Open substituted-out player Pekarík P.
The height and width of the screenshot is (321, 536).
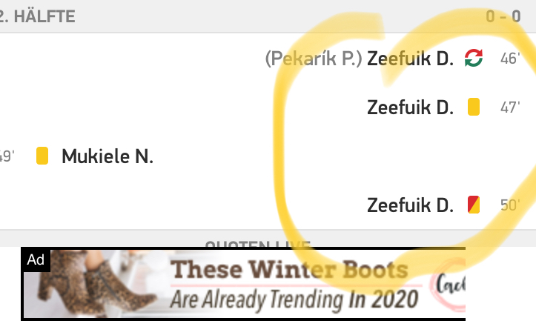click(x=314, y=59)
